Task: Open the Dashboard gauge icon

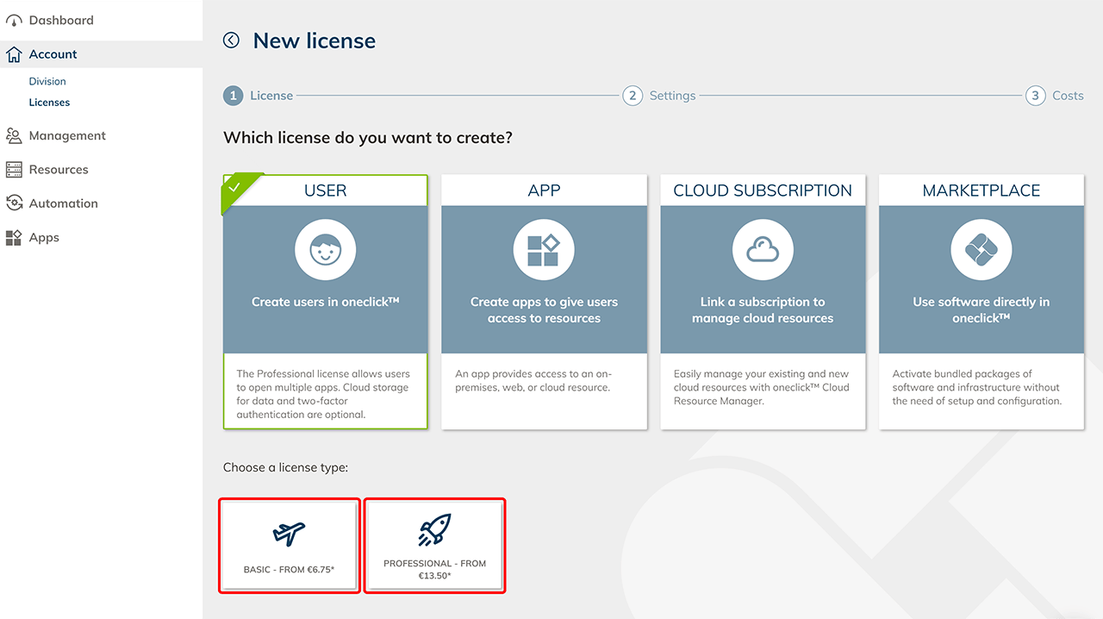Action: [14, 21]
